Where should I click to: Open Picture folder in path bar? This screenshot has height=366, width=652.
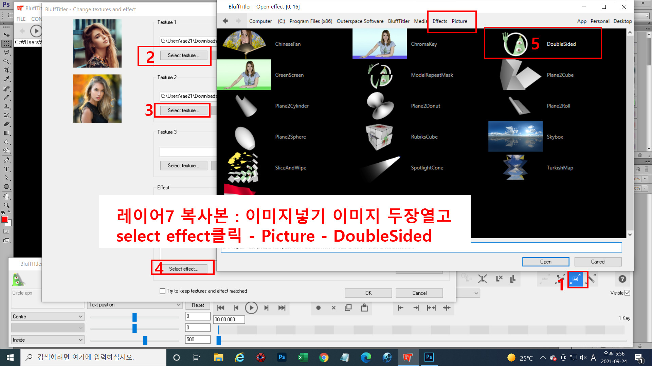click(x=459, y=21)
